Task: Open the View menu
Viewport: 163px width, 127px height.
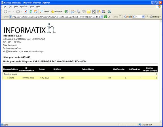Action: pyautogui.click(x=16, y=6)
